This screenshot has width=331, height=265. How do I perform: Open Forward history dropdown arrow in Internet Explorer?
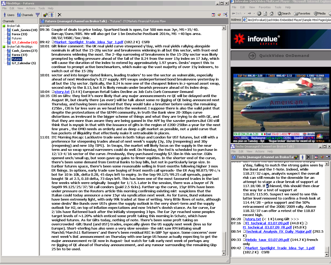click(254, 13)
